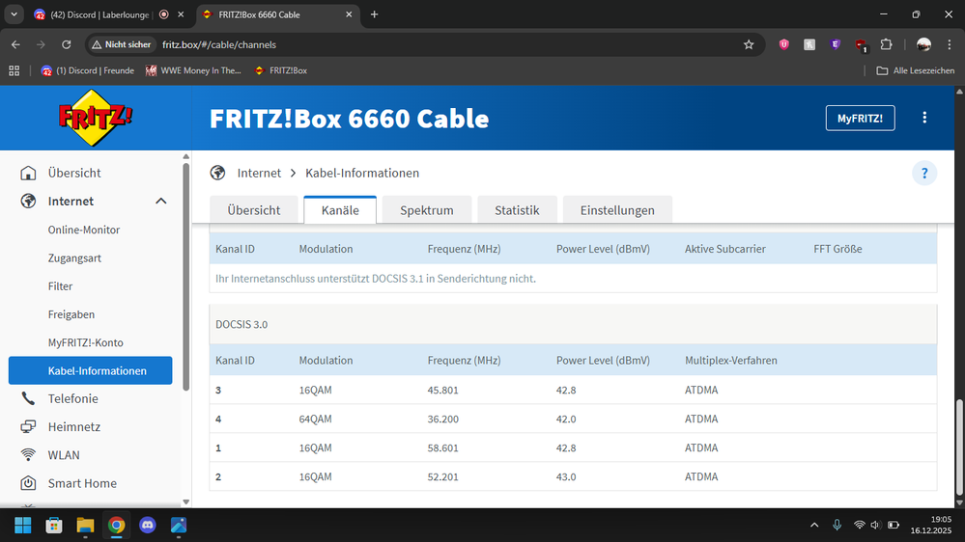Open the Freigaben menu item
The width and height of the screenshot is (965, 542).
71,314
